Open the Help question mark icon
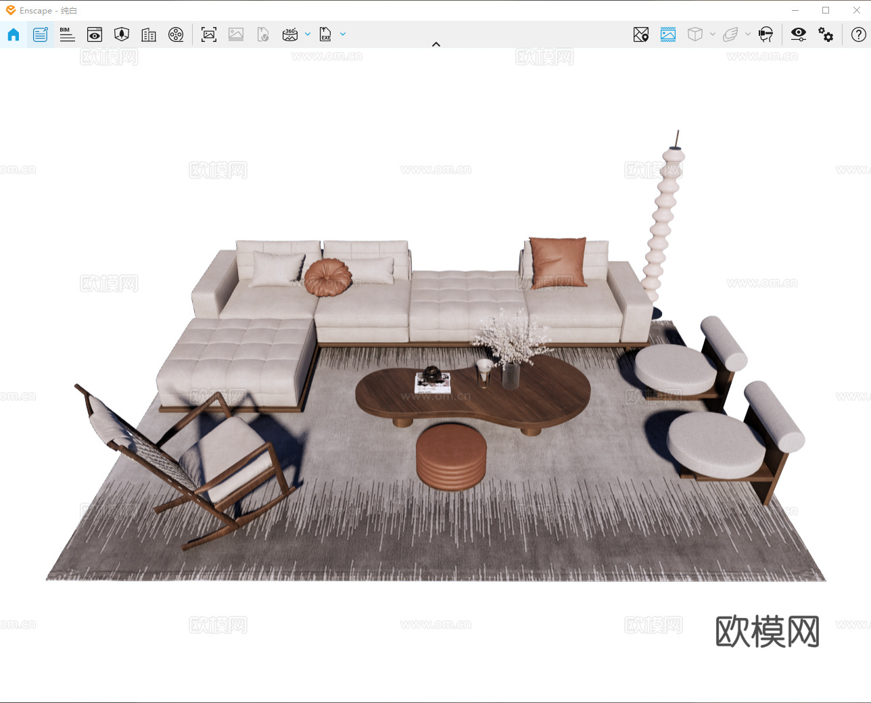 click(x=859, y=34)
